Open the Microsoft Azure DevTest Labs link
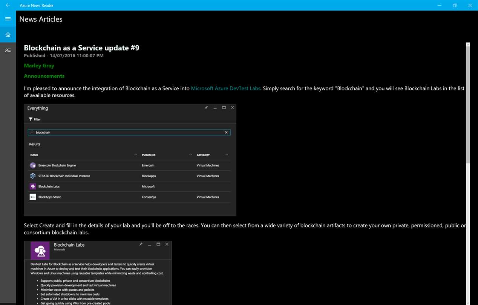The width and height of the screenshot is (478, 305). tap(225, 88)
